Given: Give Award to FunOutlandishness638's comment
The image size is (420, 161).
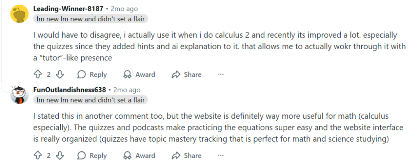Looking at the screenshot, I should (139, 156).
